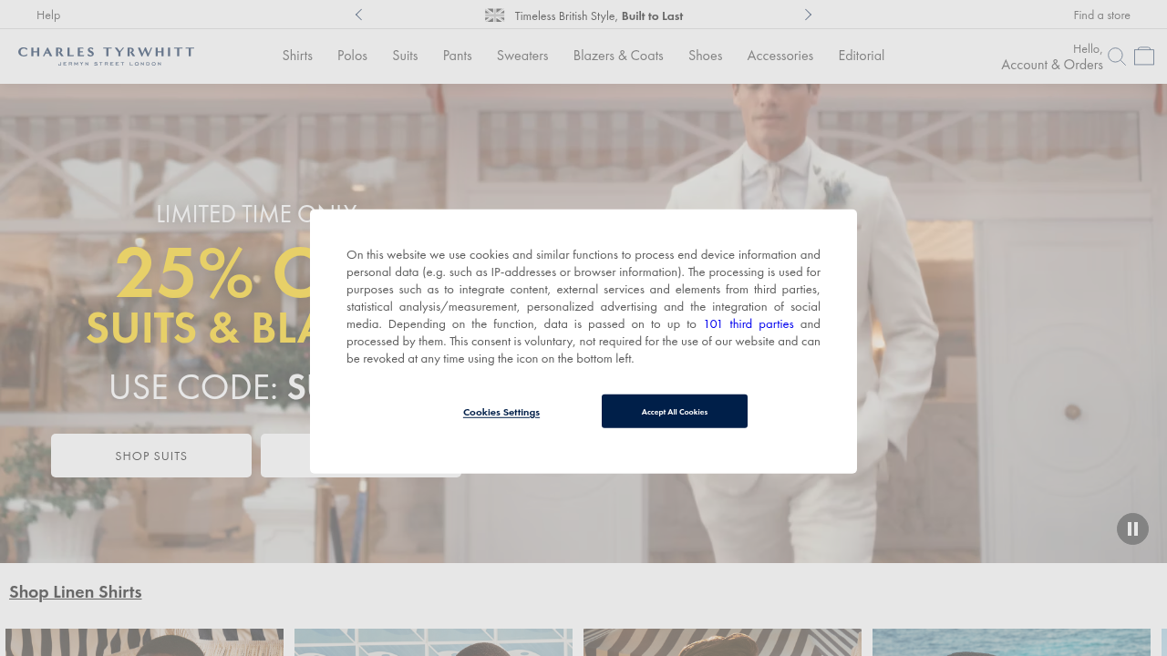Show next promo banner message
The height and width of the screenshot is (656, 1167).
pos(808,15)
